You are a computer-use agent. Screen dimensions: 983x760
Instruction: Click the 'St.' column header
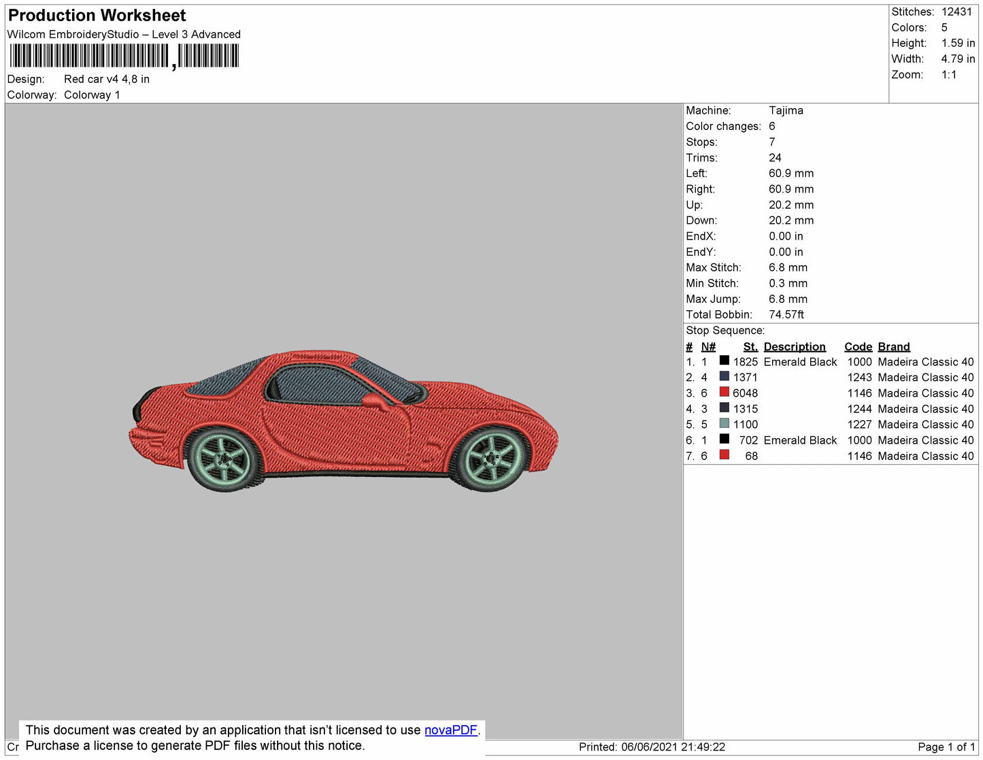(750, 347)
